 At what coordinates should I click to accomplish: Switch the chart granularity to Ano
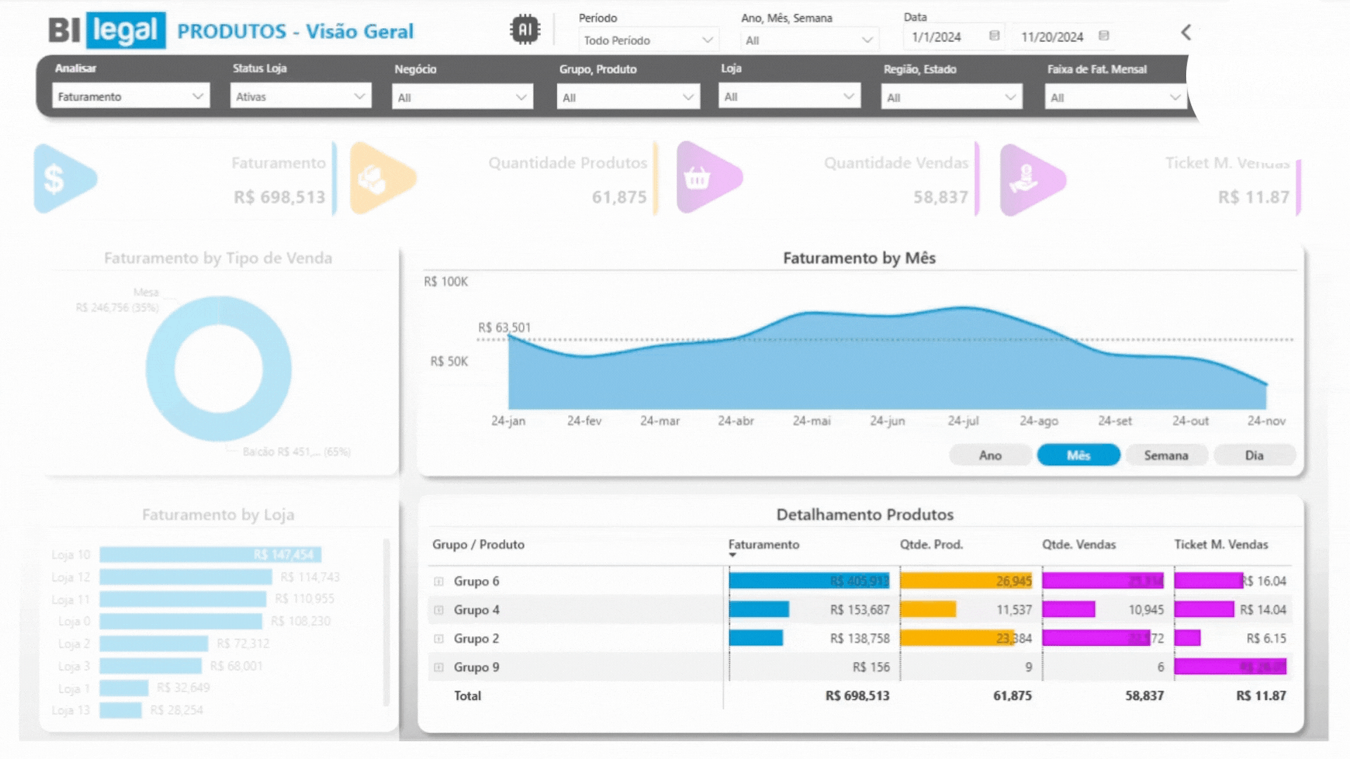tap(990, 455)
